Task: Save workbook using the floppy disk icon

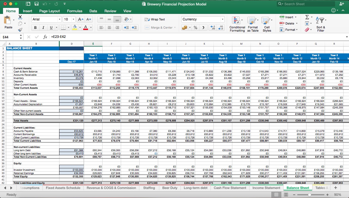Action: pos(36,4)
